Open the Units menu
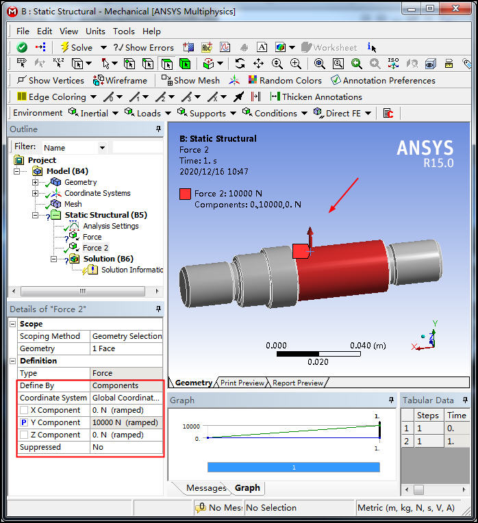The image size is (478, 523). 95,31
